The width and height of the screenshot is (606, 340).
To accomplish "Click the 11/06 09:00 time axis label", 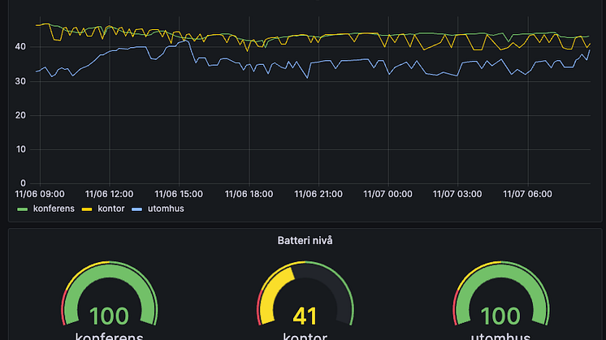I will coord(40,194).
